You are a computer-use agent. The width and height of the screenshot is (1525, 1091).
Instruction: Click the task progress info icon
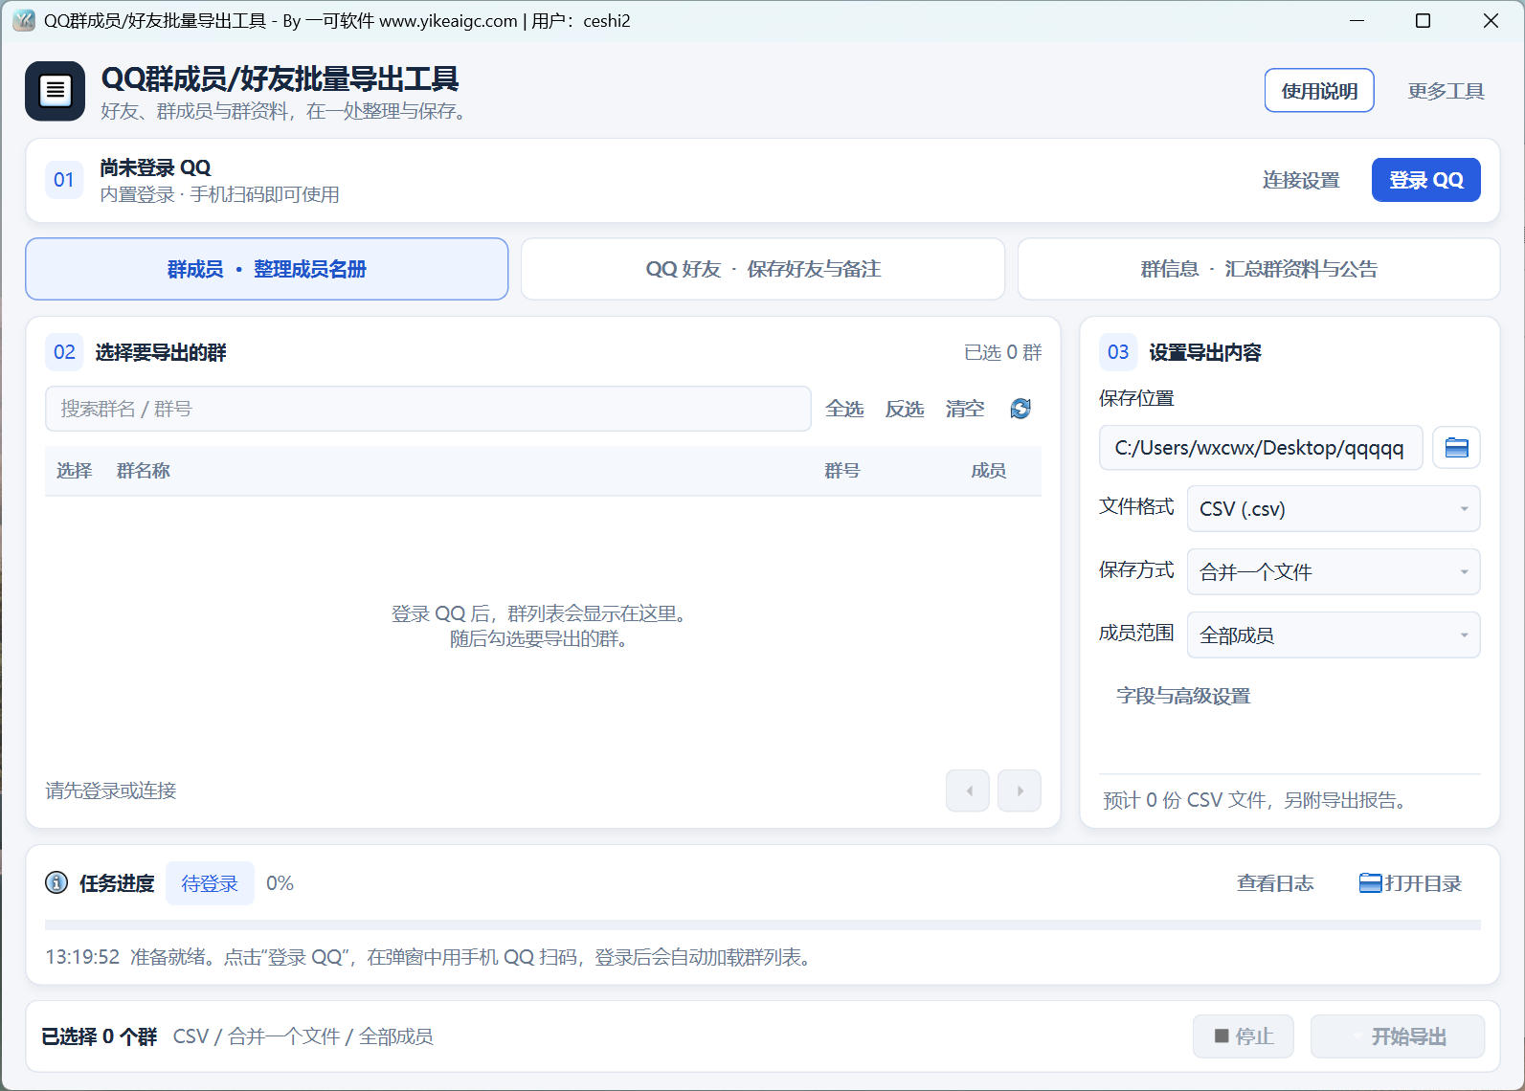[56, 882]
